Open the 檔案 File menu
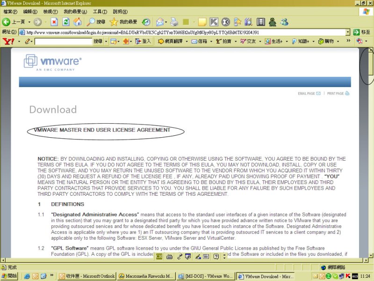 (x=10, y=11)
